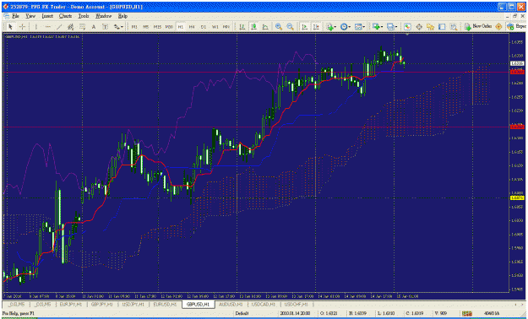
Task: Switch chart to Line Chart mode
Action: click(265, 27)
